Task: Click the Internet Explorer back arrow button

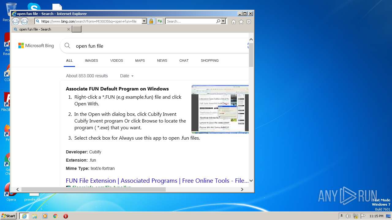Action: pyautogui.click(x=16, y=21)
